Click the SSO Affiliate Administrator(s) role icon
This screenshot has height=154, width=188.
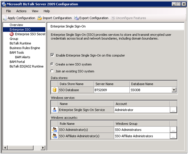coord(55,136)
